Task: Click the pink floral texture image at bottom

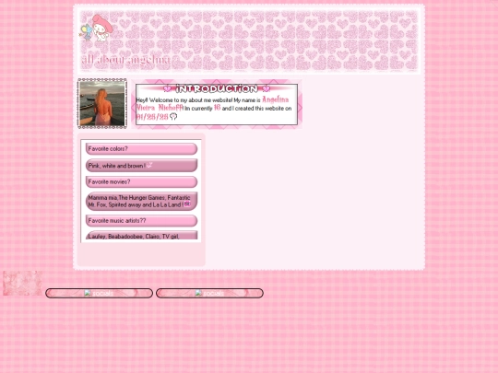Action: point(22,283)
